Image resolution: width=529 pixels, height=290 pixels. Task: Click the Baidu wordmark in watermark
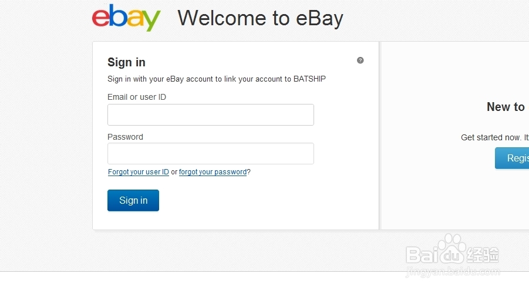tap(435, 255)
